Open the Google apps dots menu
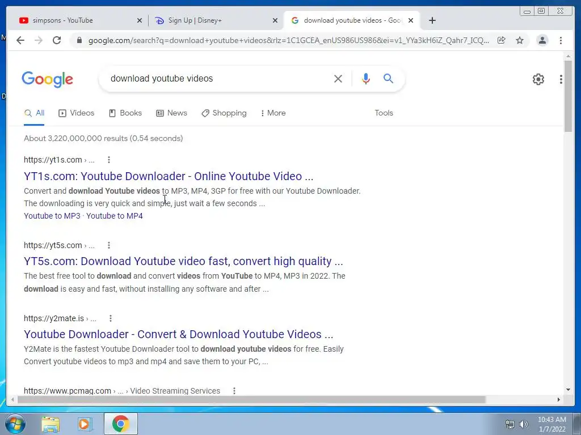 pos(561,79)
